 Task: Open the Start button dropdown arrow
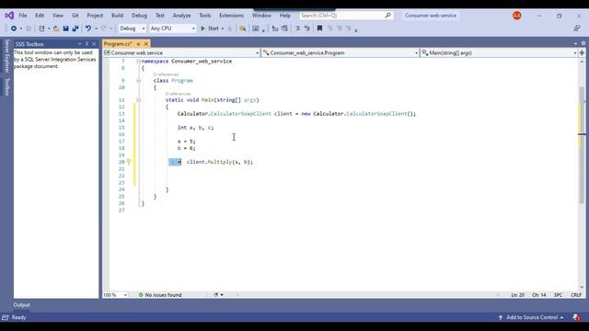click(x=223, y=29)
